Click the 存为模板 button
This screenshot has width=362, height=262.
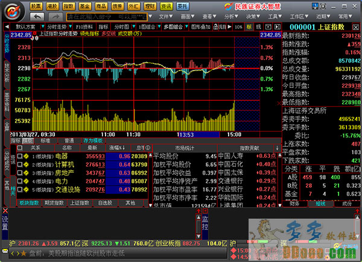tap(93, 141)
